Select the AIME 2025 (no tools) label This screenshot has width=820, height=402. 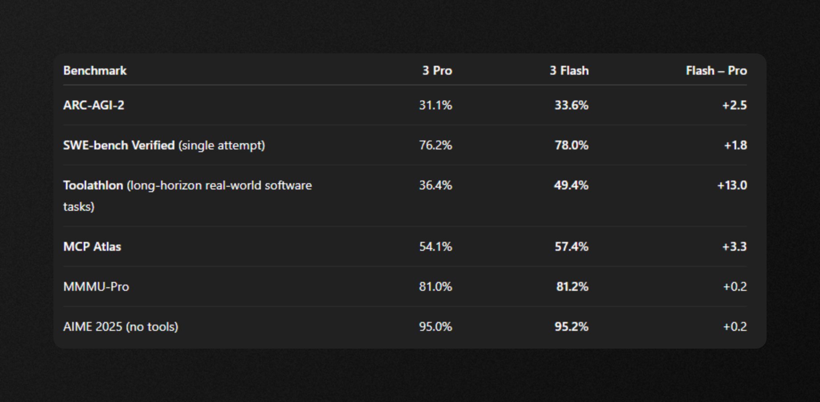pos(121,327)
